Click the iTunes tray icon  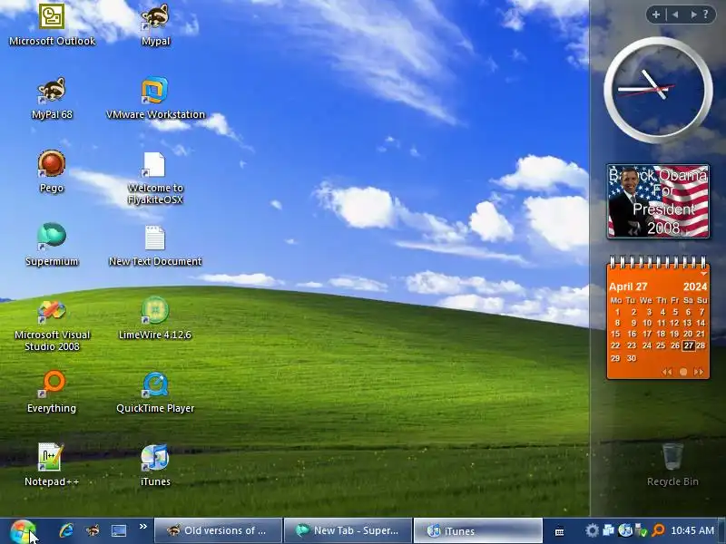625,530
